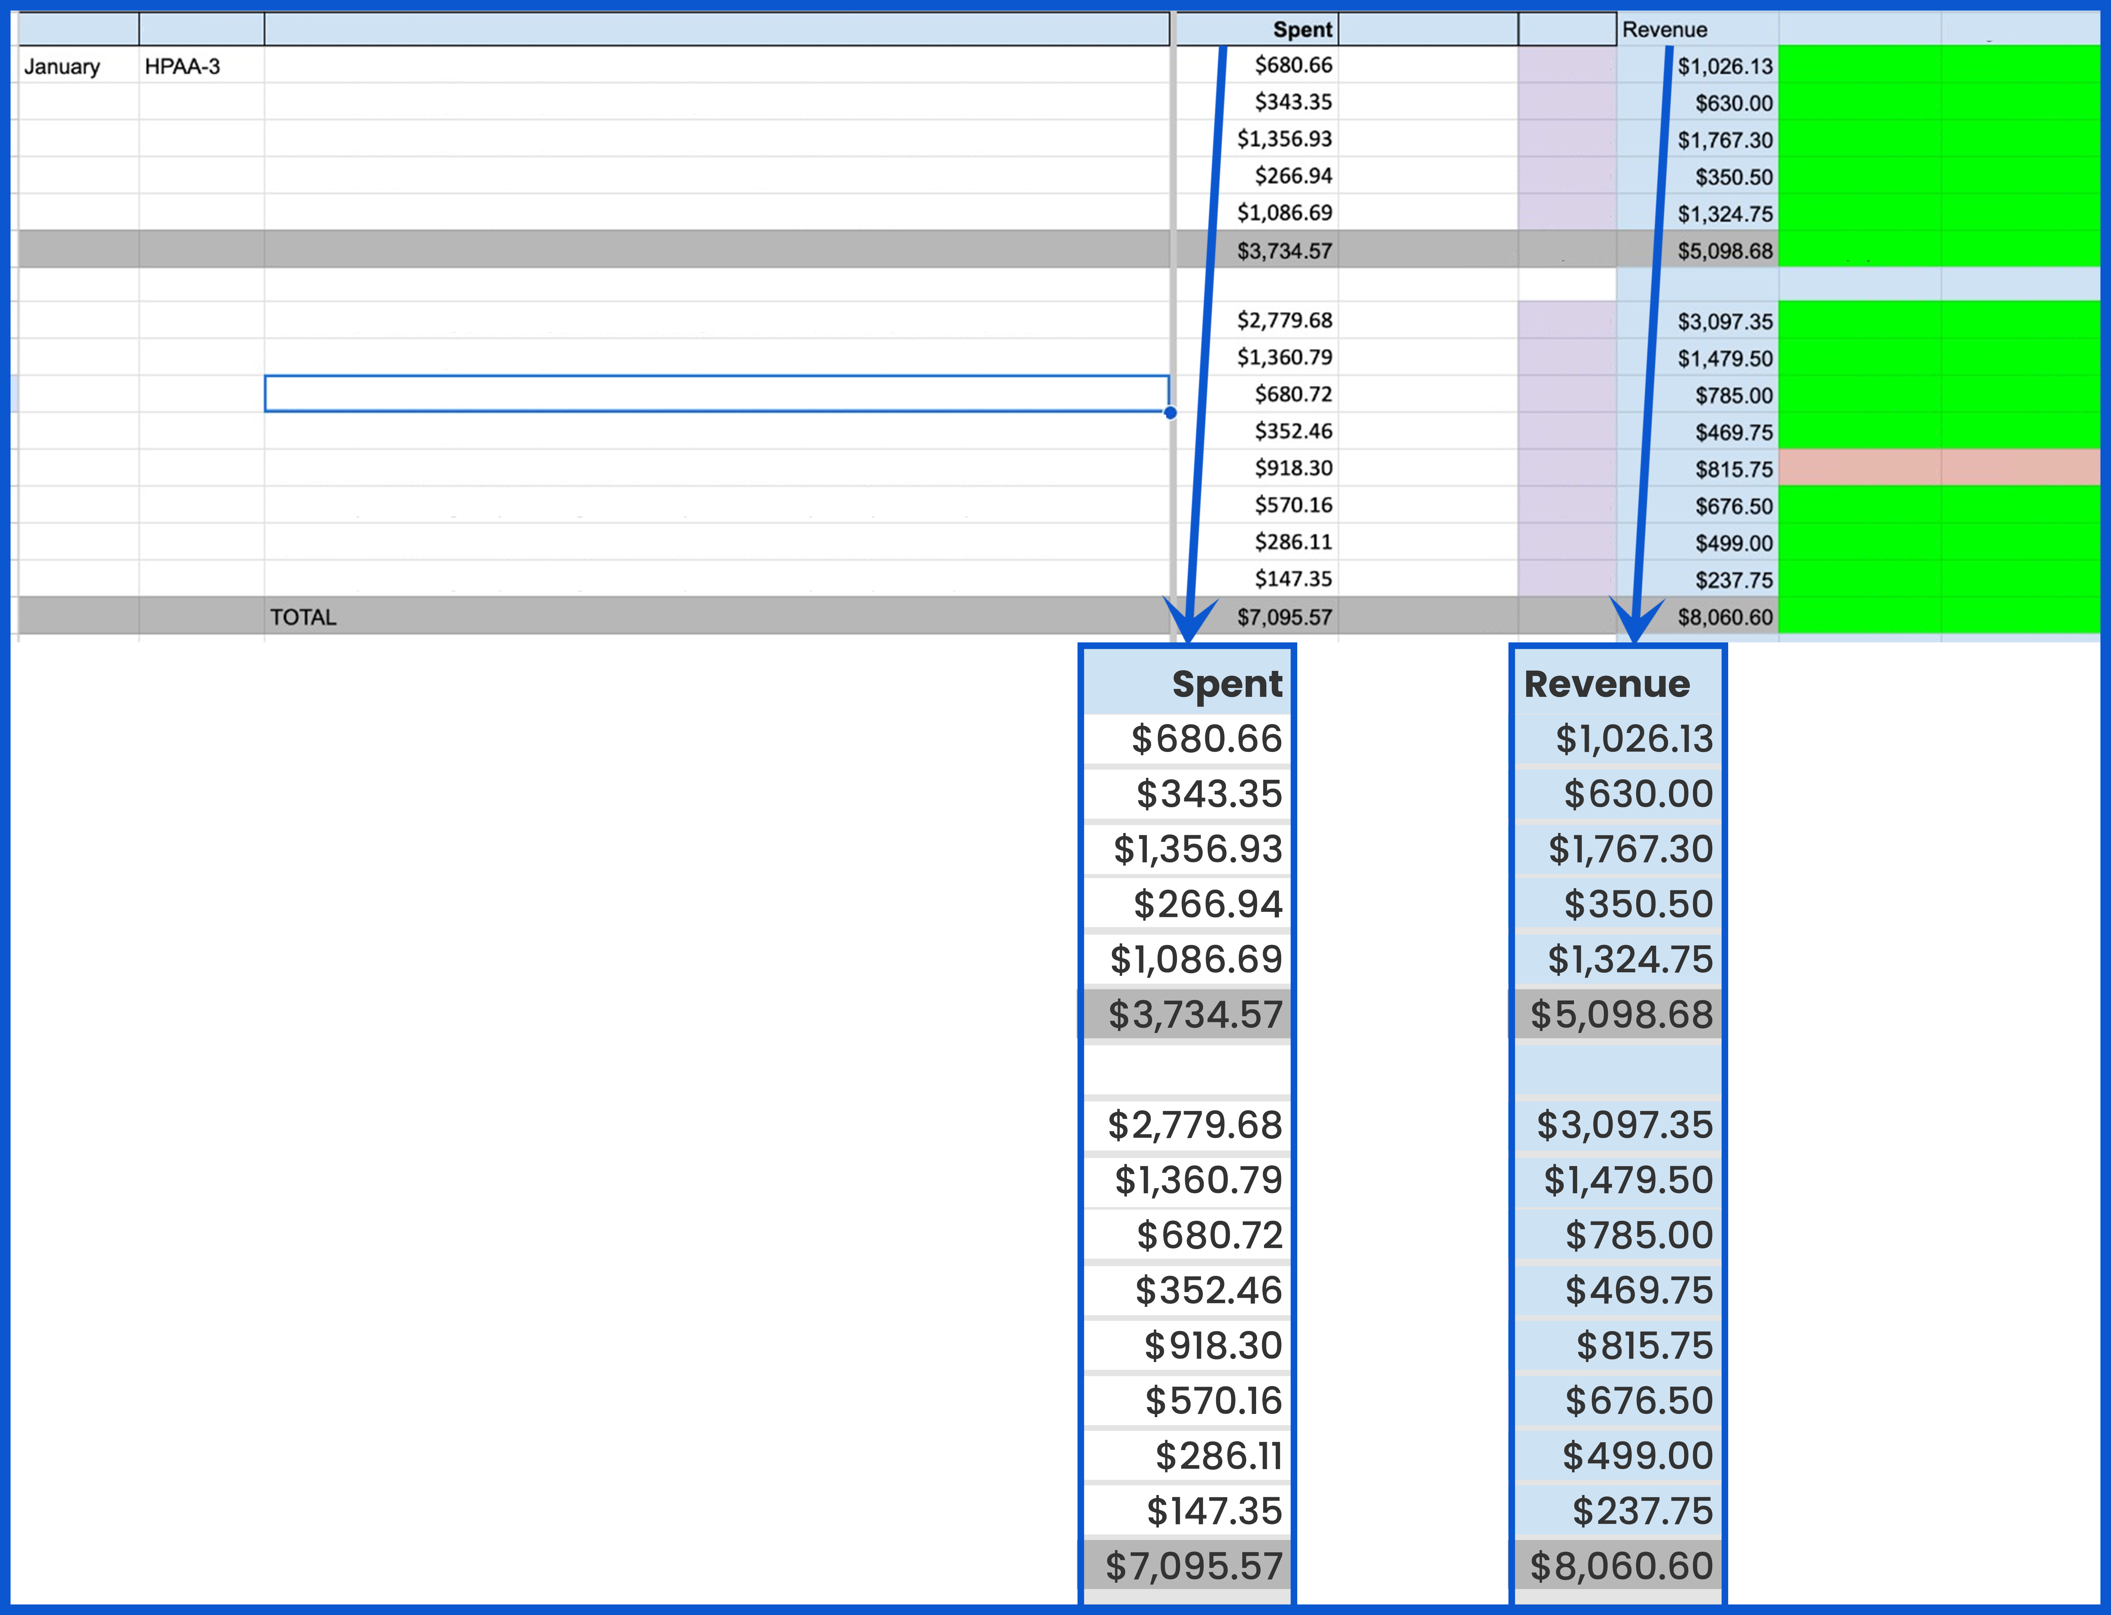Click the blue fill handle of selected cell
The image size is (2111, 1615).
pos(1170,413)
